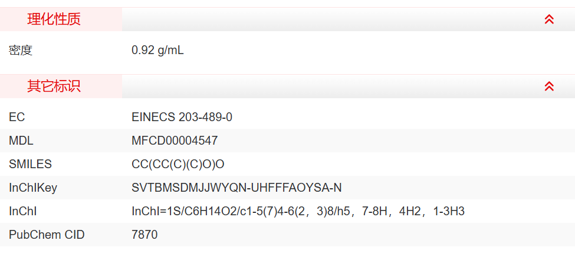Click the SMILES row label
The image size is (575, 257).
30,164
